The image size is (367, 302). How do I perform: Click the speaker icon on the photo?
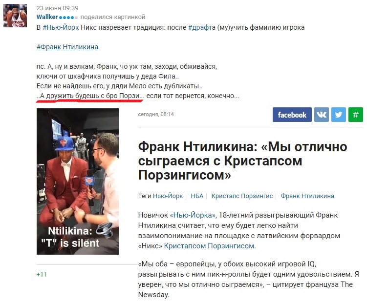coord(105,229)
